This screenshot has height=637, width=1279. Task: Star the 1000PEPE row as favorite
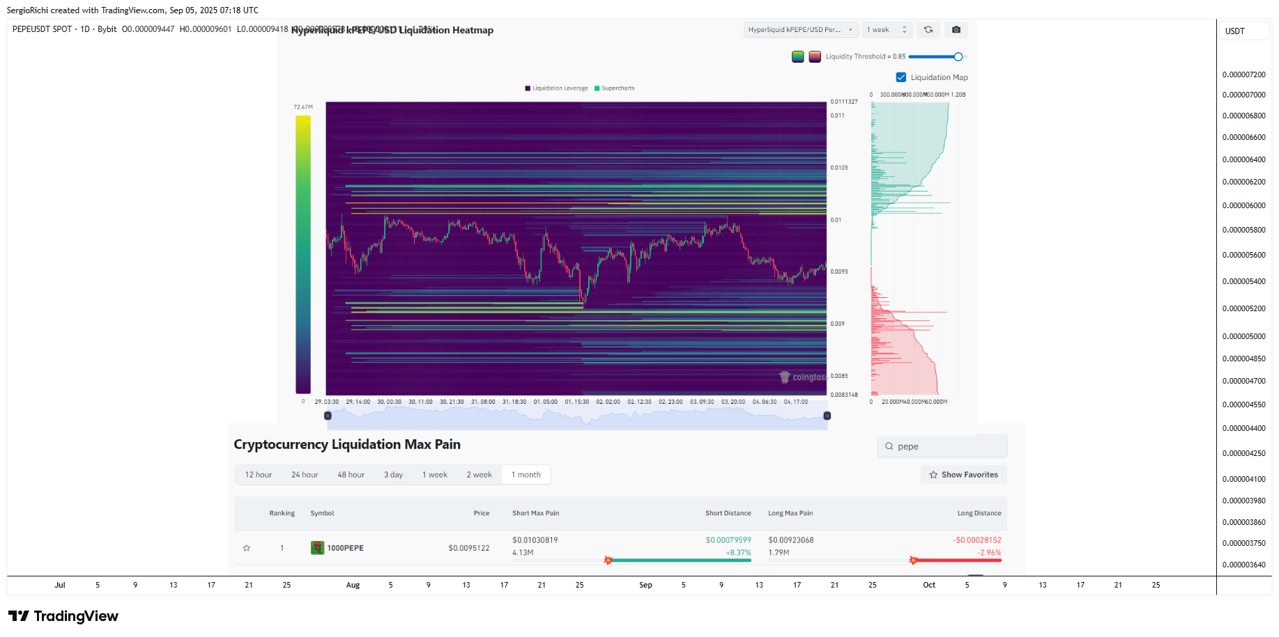click(x=246, y=549)
